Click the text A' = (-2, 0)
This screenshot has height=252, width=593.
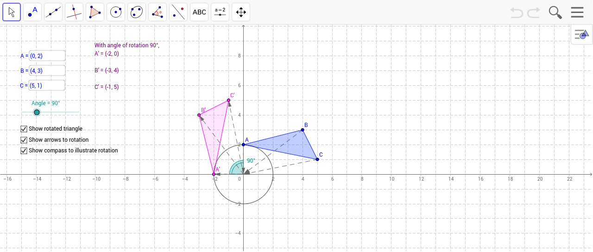[x=107, y=54]
